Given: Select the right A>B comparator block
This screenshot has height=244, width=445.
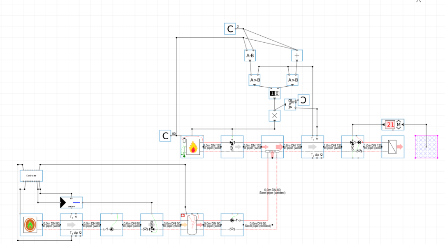Looking at the screenshot, I should 292,80.
